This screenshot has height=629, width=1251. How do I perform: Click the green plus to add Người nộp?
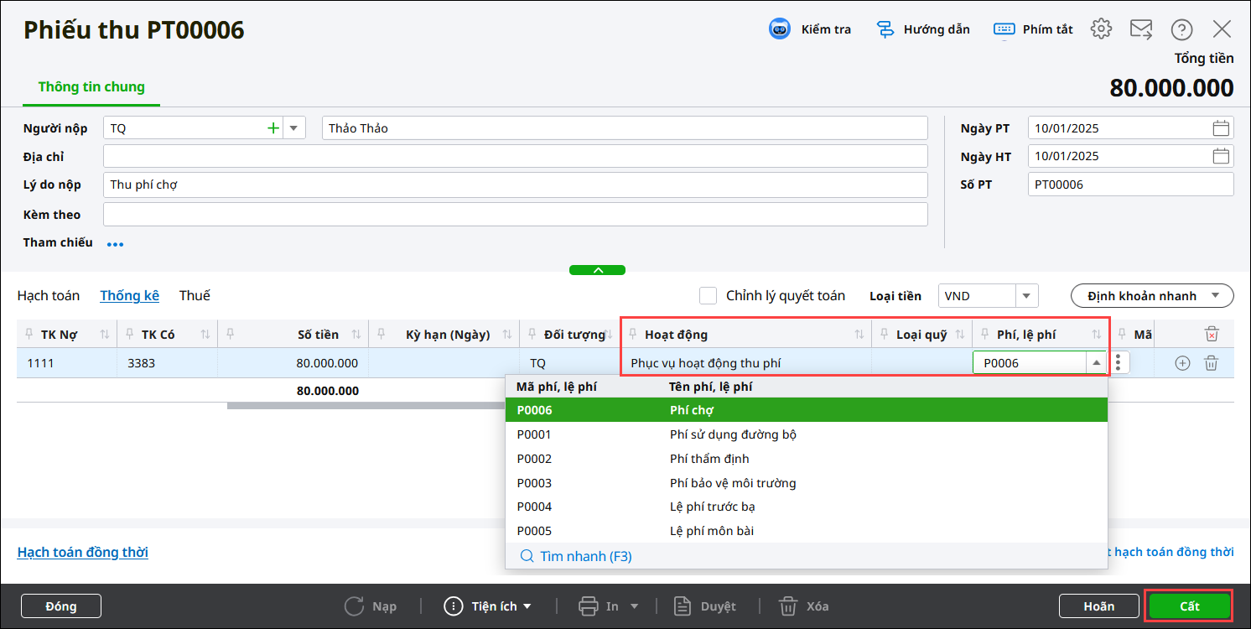coord(273,128)
